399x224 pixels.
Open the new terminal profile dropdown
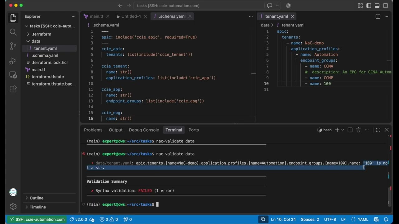[343, 130]
